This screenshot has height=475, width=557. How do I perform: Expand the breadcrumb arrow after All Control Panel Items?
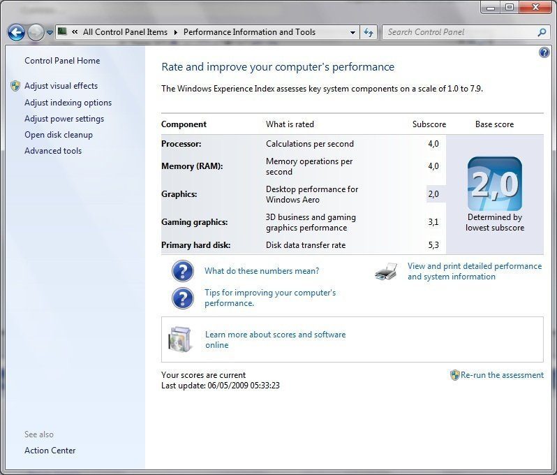(x=175, y=32)
